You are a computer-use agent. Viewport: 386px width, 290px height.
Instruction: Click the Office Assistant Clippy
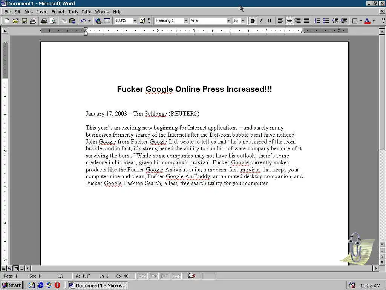click(x=357, y=248)
